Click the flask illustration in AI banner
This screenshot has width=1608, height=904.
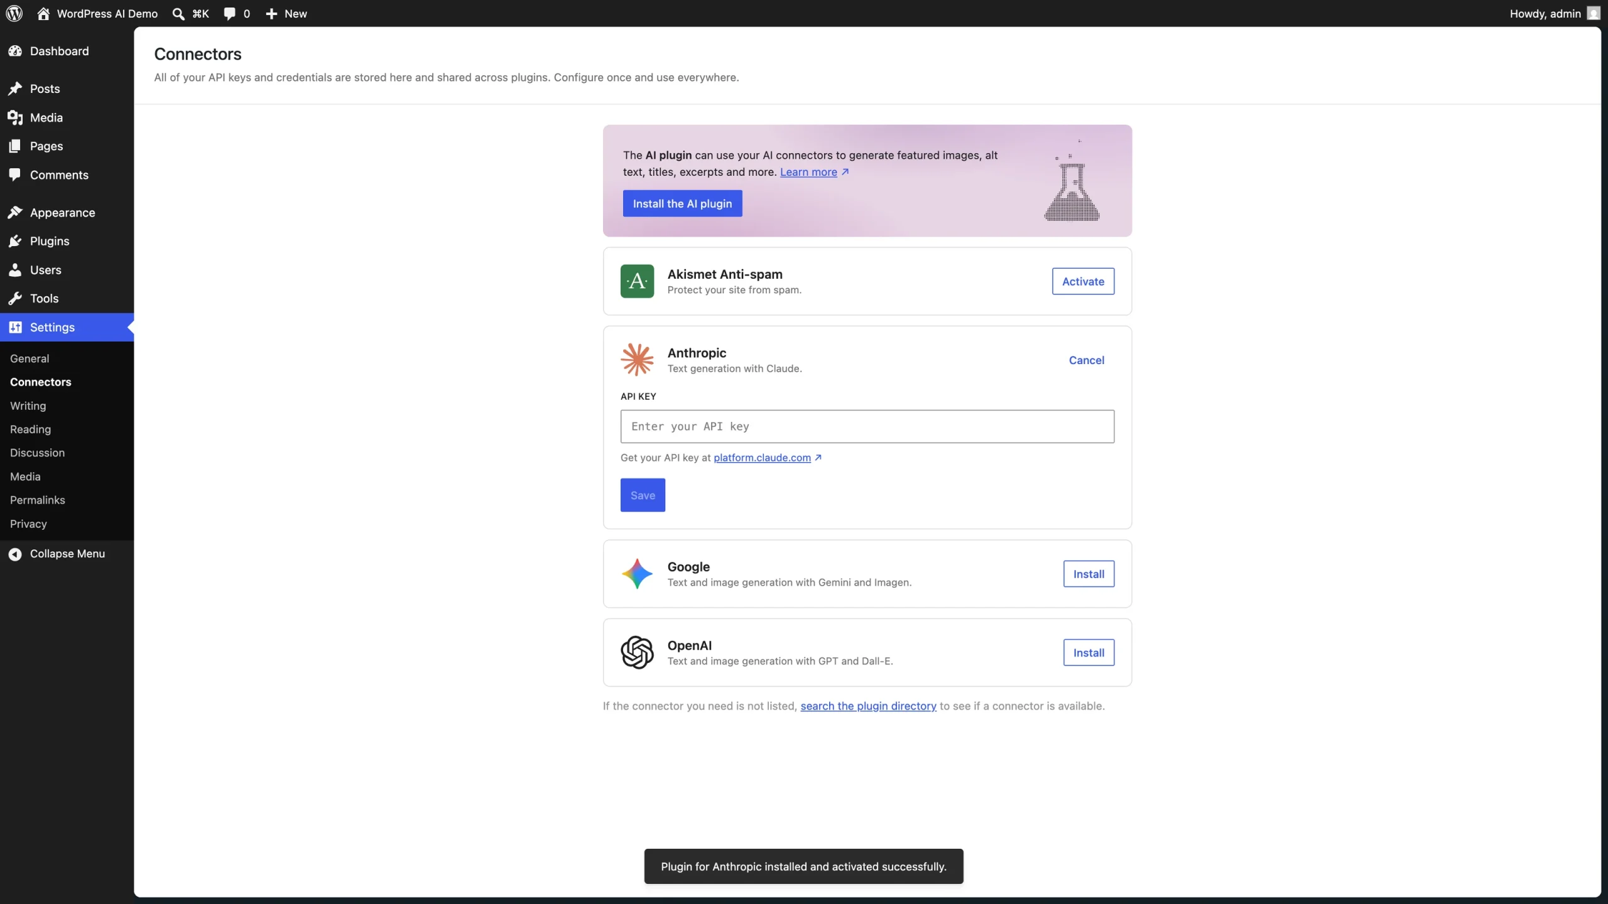point(1072,180)
